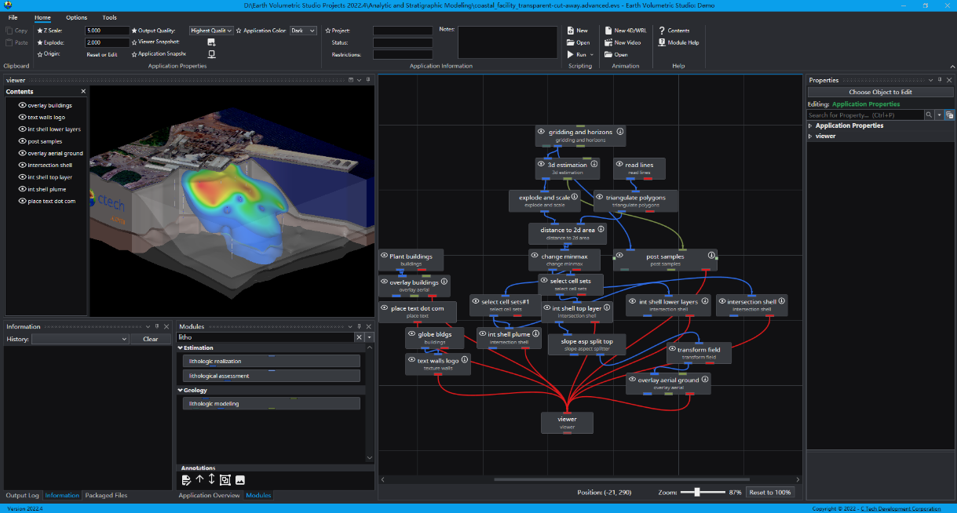Create a new script with New
The image size is (957, 513).
(578, 31)
